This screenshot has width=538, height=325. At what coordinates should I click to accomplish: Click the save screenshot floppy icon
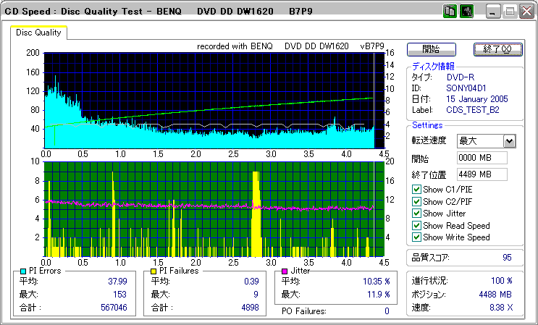(x=466, y=12)
